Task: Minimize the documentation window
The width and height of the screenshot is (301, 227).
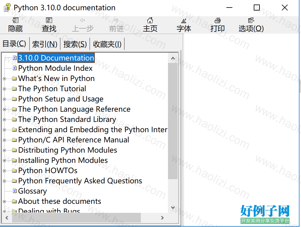Action: (x=229, y=8)
